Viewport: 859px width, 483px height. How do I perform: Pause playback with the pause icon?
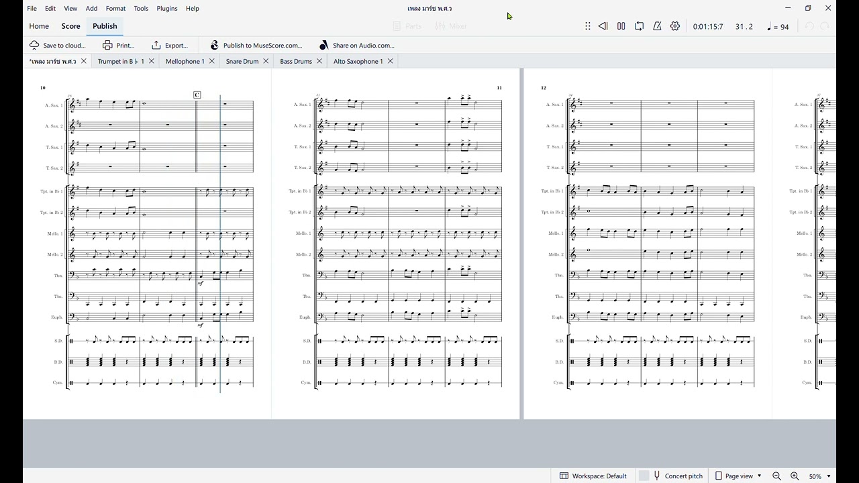pyautogui.click(x=621, y=26)
